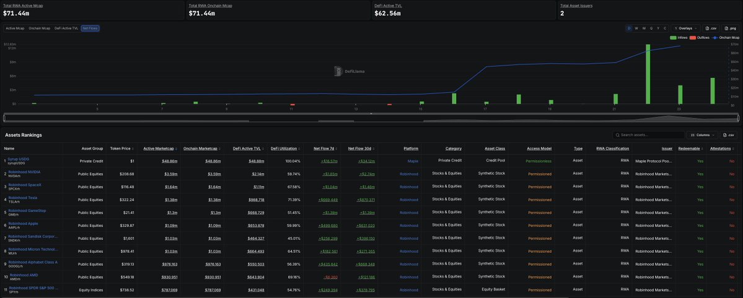This screenshot has height=298, width=743.
Task: Click Equity Indices asset group cell
Action: coord(92,289)
